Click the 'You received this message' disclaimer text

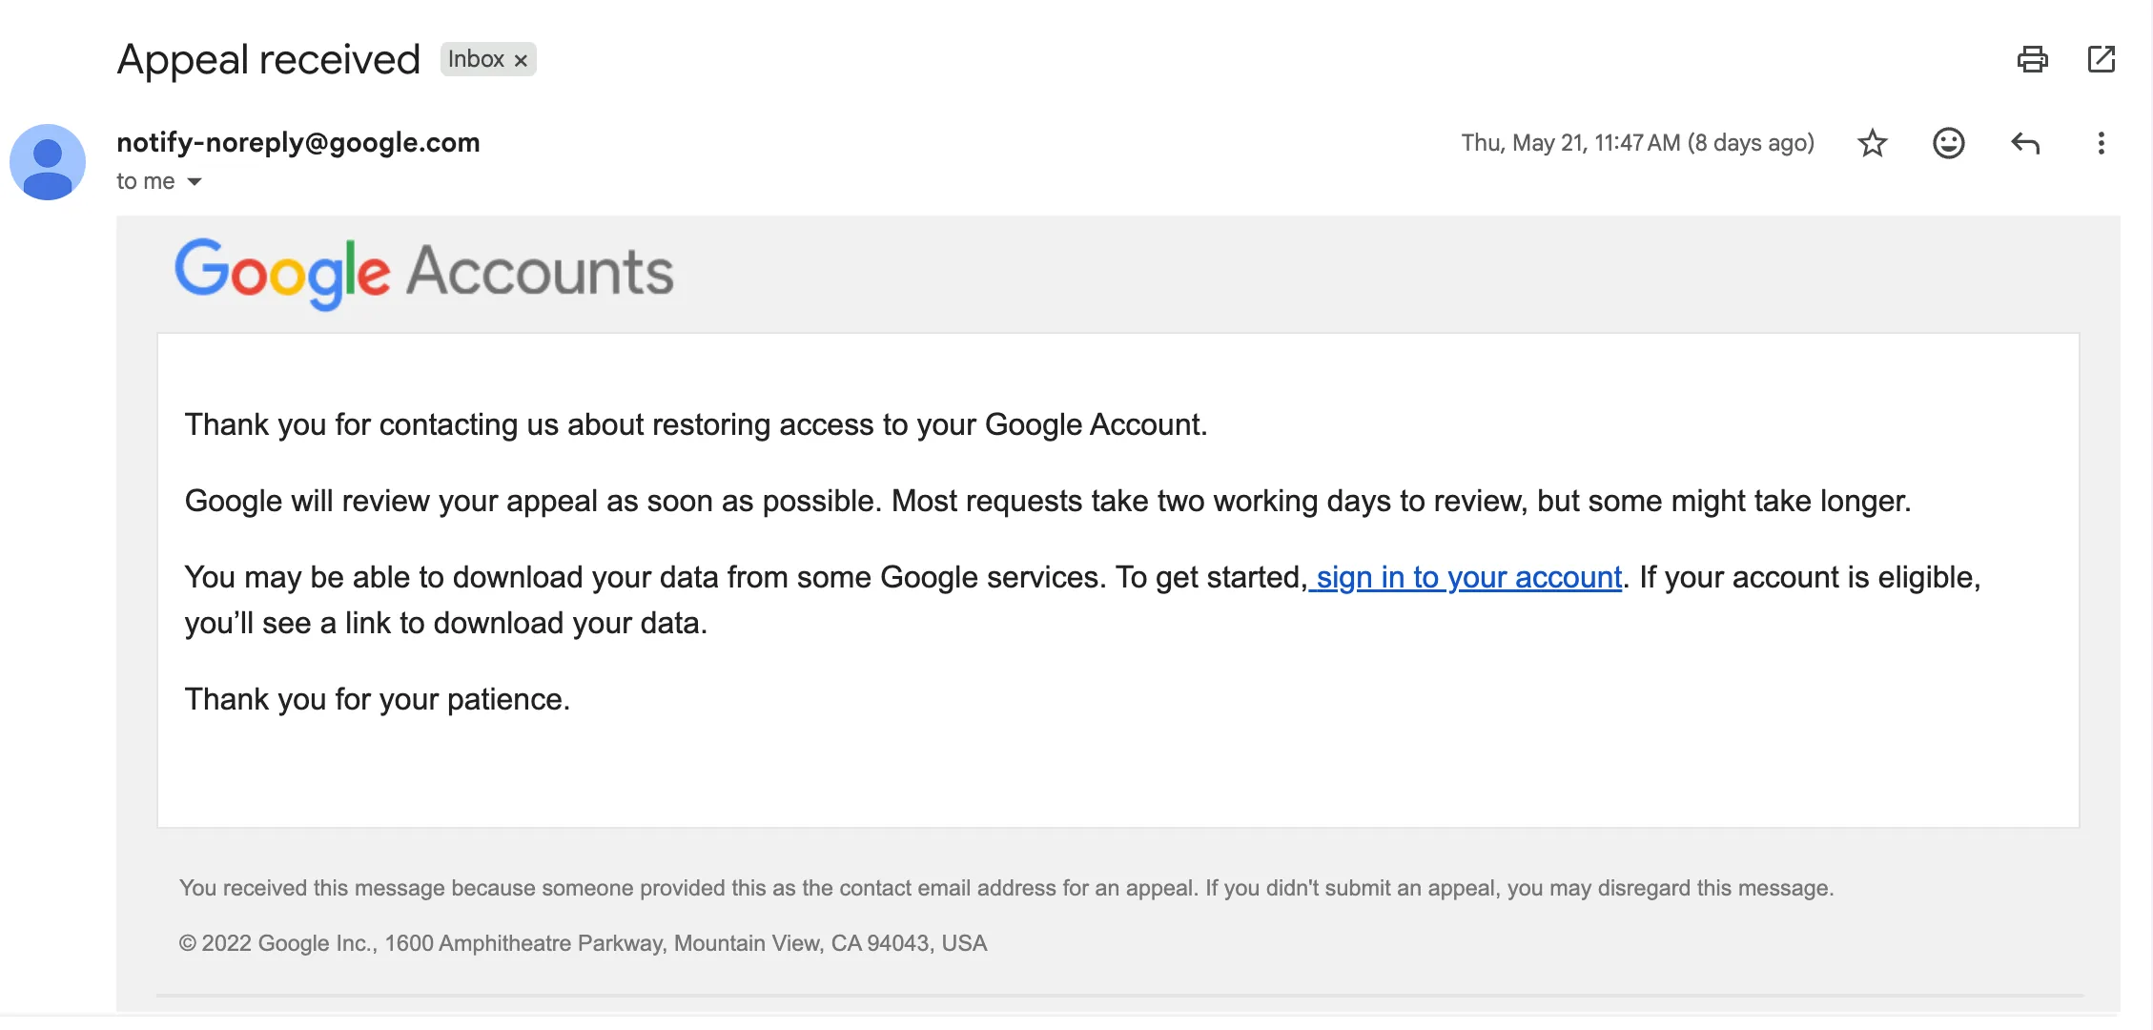click(x=1006, y=888)
